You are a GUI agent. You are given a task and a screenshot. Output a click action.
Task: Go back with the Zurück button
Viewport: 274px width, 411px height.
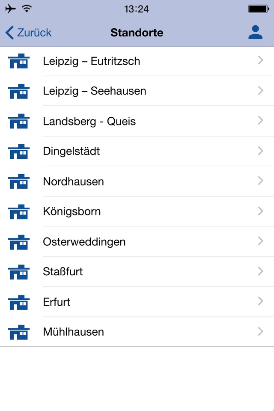coord(28,33)
